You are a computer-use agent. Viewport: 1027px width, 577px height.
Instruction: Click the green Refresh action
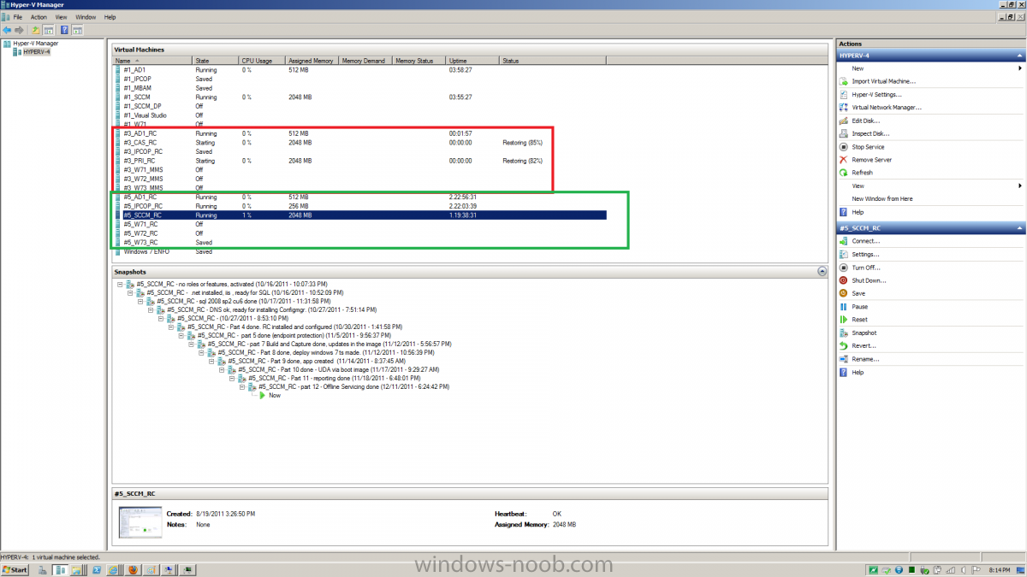[x=863, y=173]
